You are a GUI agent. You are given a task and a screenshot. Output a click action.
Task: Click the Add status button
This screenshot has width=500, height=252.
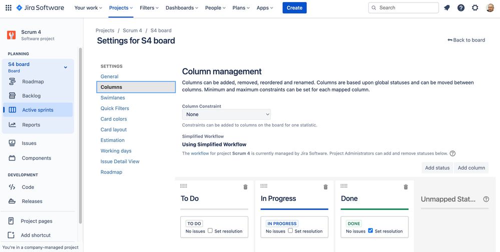[437, 168]
